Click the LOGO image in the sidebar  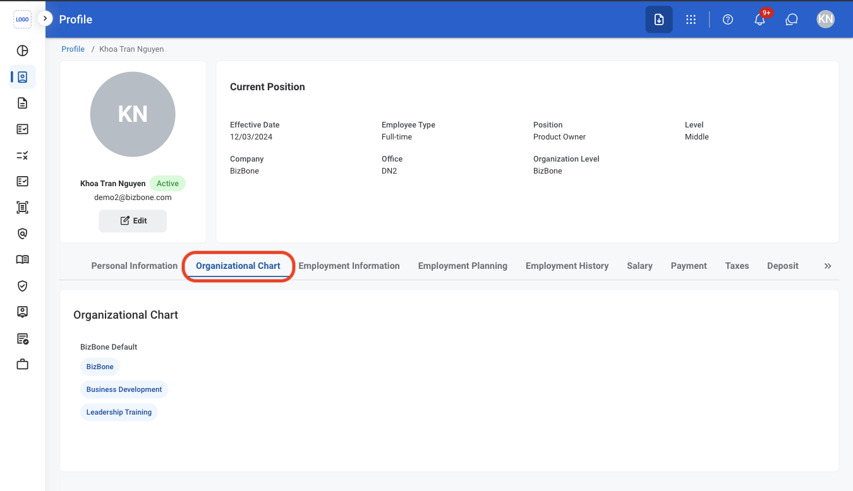(22, 20)
